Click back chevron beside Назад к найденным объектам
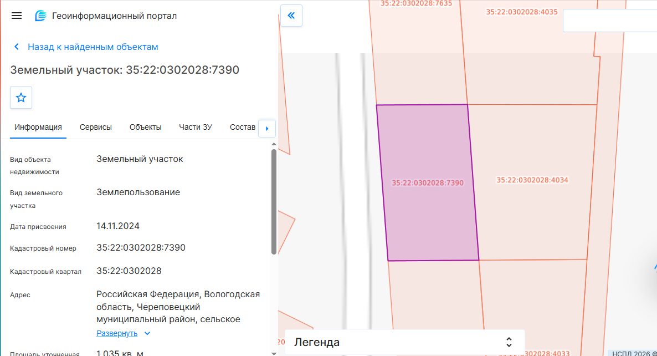 (16, 47)
